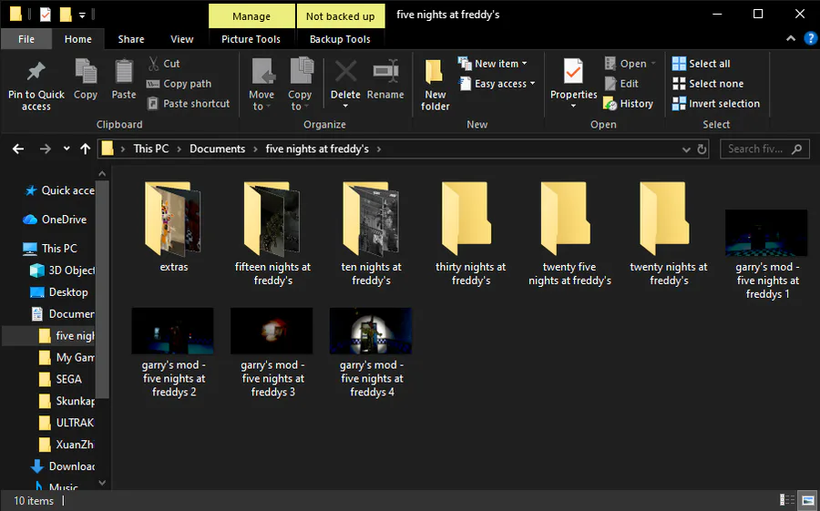Click the Edit command in ribbon
This screenshot has width=820, height=511.
[621, 84]
